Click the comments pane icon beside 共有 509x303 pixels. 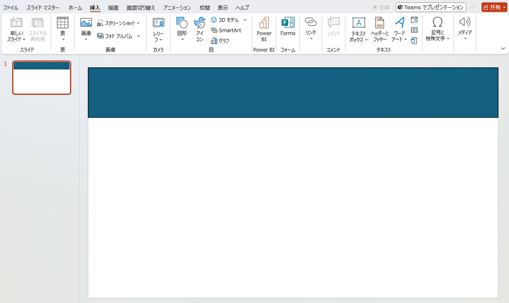coord(474,7)
